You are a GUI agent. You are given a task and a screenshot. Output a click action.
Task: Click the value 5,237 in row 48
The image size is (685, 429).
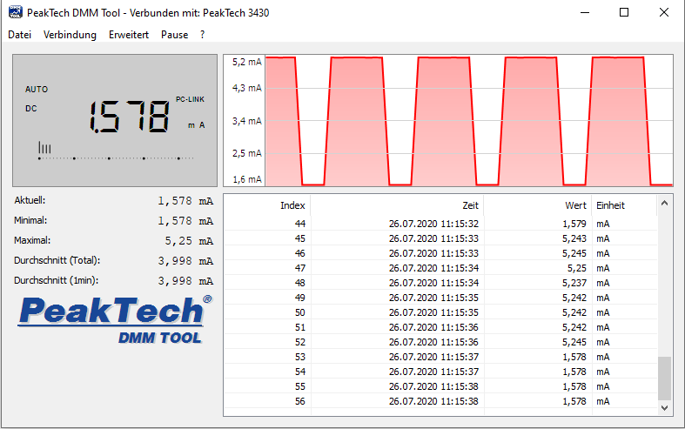pyautogui.click(x=574, y=283)
